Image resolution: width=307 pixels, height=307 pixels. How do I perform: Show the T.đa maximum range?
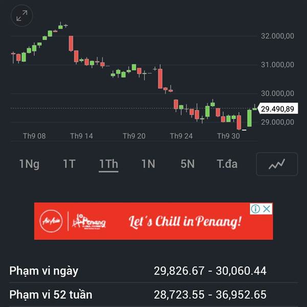tap(227, 164)
